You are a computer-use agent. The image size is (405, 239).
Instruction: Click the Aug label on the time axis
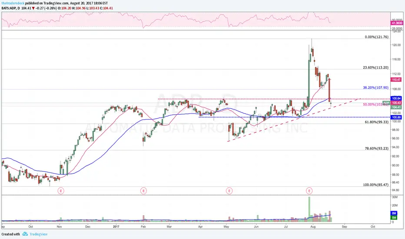pyautogui.click(x=313, y=226)
